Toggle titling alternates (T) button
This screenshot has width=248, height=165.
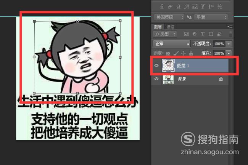point(203,6)
